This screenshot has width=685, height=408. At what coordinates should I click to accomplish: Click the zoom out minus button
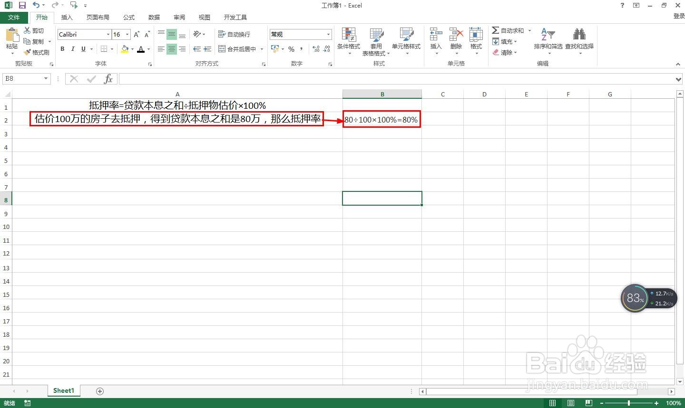[x=602, y=403]
